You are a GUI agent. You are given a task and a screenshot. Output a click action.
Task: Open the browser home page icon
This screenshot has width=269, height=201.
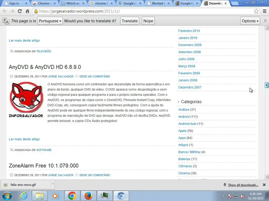point(27,11)
